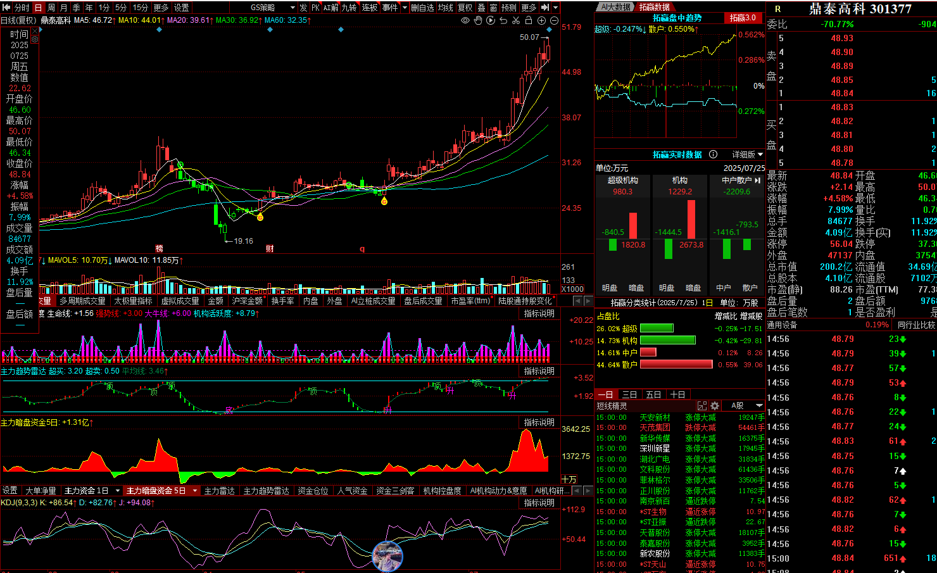Switch chart to 分时 view
Screen dimensions: 937x573
pyautogui.click(x=22, y=8)
